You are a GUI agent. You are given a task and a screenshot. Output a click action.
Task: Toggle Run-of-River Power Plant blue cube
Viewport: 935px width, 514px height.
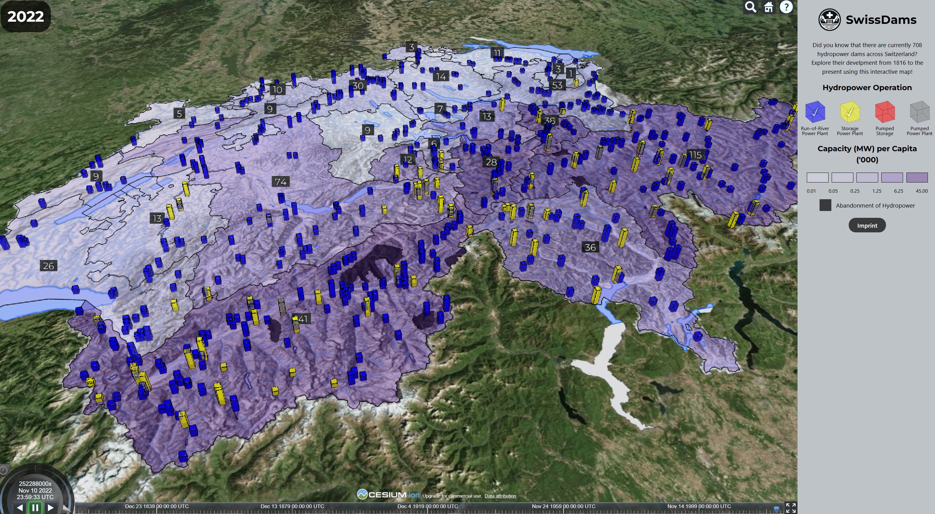pyautogui.click(x=815, y=112)
